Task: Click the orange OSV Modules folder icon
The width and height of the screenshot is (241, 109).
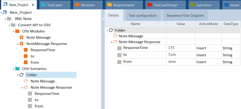Action: click(17, 31)
